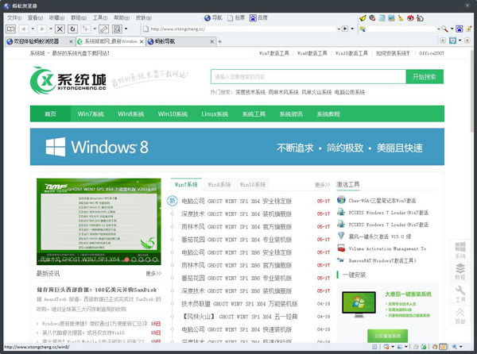Click the tab list icon in tab bar

(x=452, y=40)
